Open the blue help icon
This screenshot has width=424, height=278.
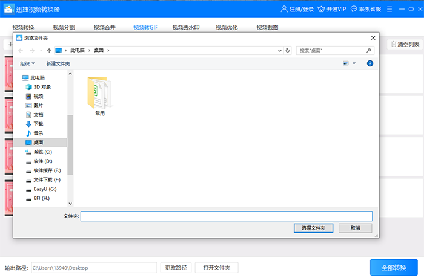pyautogui.click(x=370, y=63)
